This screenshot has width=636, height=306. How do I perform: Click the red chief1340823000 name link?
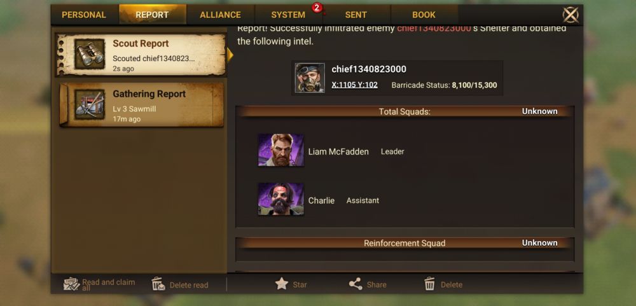tap(434, 29)
